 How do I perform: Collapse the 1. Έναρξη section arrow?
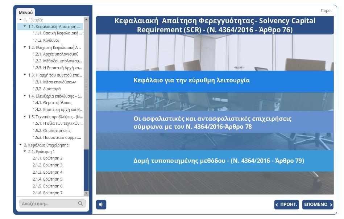tap(20, 20)
